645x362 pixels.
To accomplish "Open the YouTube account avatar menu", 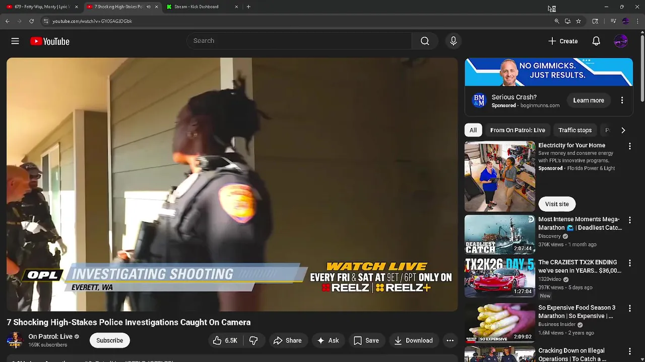I will pyautogui.click(x=621, y=41).
